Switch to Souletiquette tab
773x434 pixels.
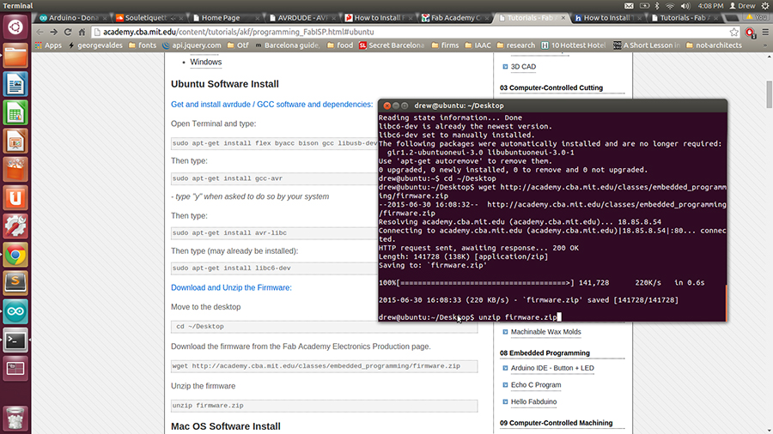pyautogui.click(x=149, y=18)
